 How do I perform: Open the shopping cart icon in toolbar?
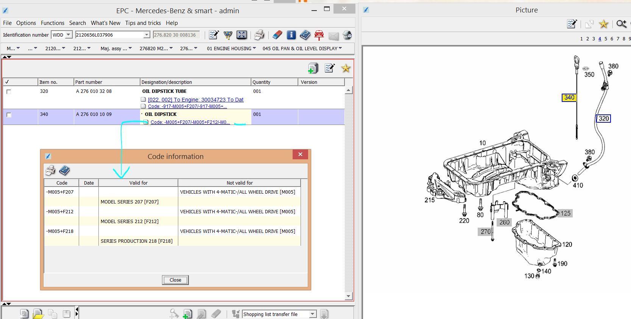[228, 35]
